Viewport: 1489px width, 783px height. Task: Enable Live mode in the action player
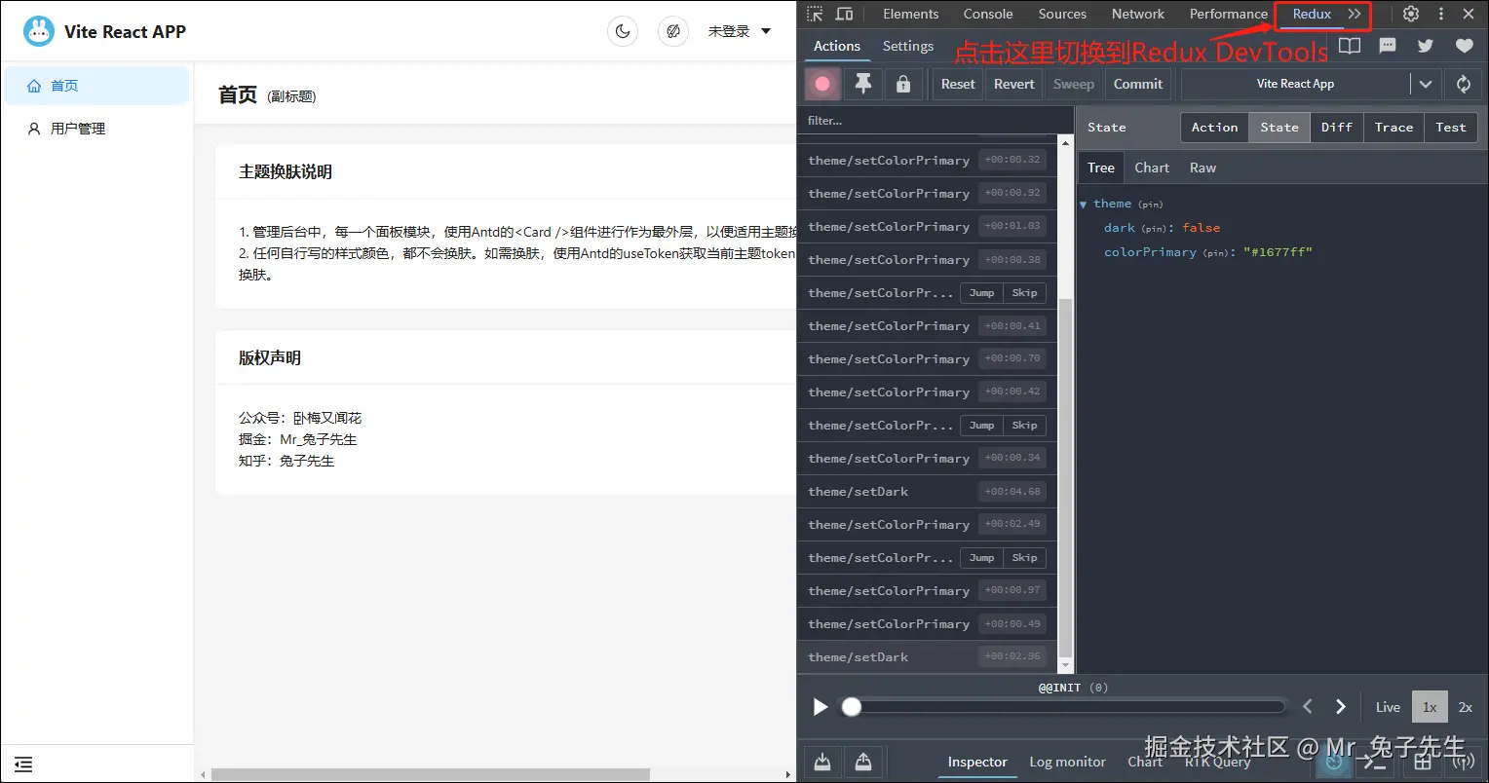pos(1387,706)
